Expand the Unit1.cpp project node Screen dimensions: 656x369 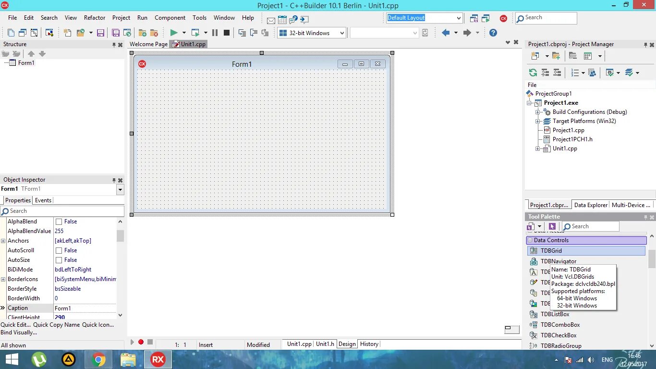538,148
